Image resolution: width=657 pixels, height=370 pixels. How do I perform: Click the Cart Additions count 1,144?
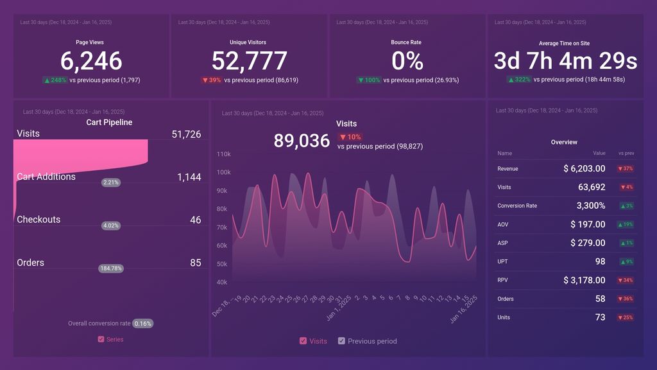tap(189, 177)
